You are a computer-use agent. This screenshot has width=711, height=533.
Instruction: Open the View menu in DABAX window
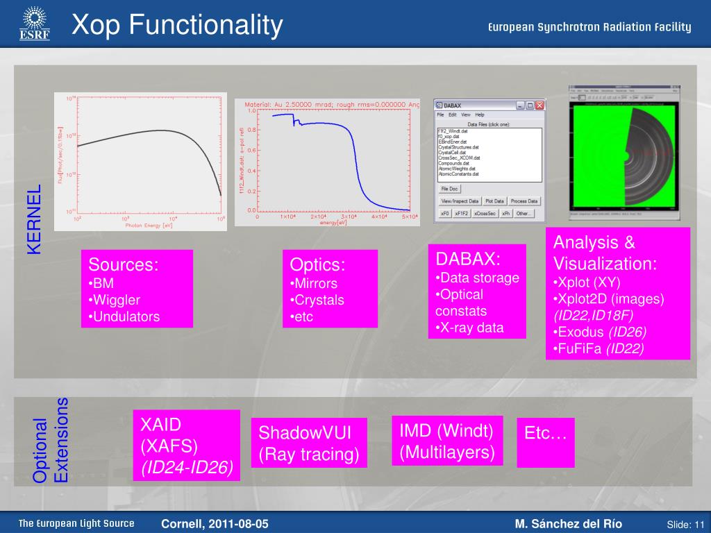(466, 115)
